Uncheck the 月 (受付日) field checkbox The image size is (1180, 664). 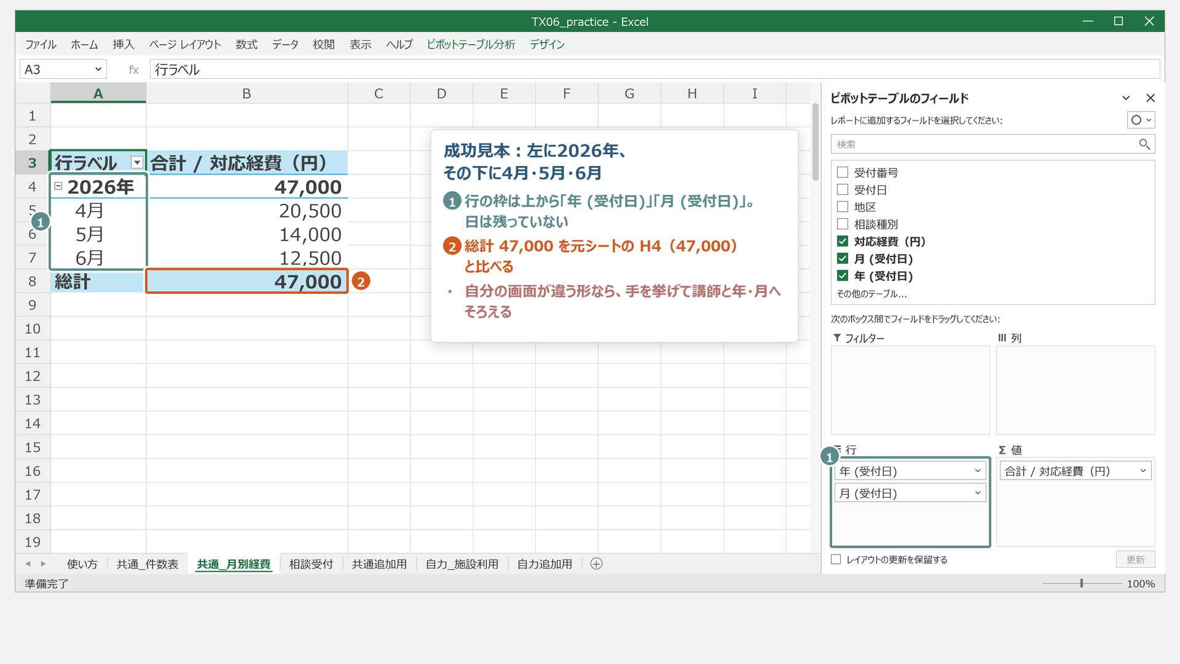[843, 259]
